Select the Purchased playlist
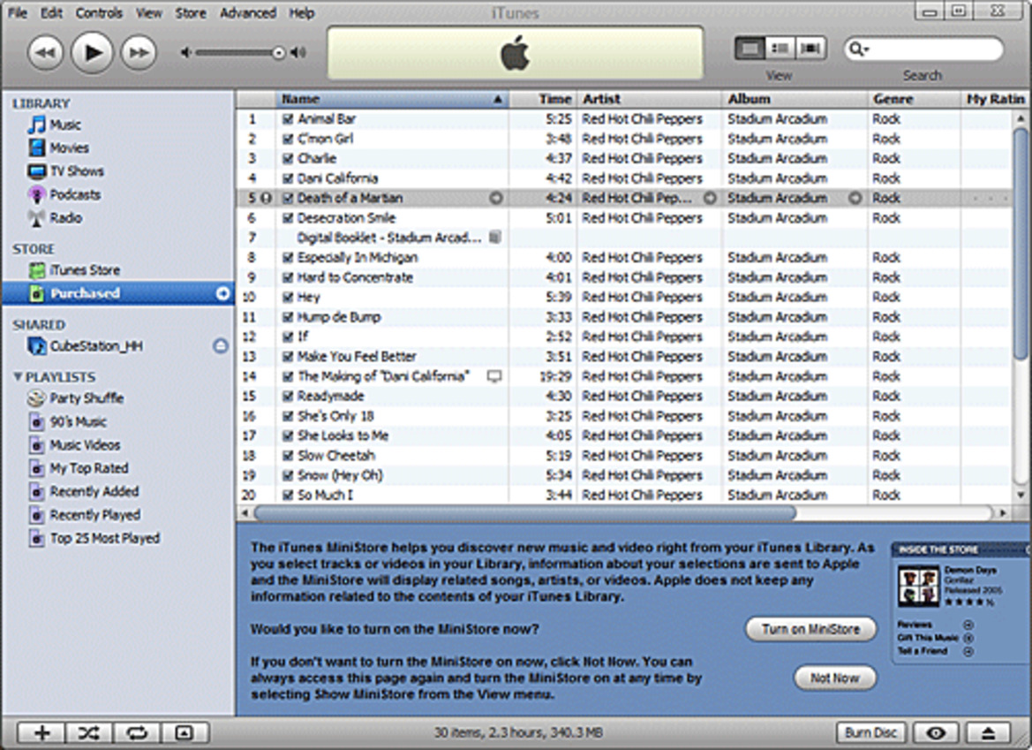This screenshot has height=750, width=1032. 117,293
